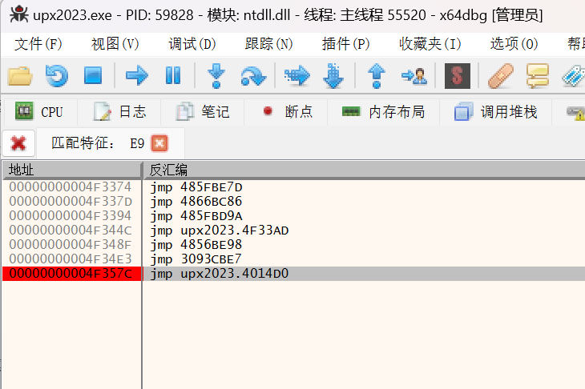Click trace over dotted down-arrow icon
The height and width of the screenshot is (389, 585).
coord(333,75)
